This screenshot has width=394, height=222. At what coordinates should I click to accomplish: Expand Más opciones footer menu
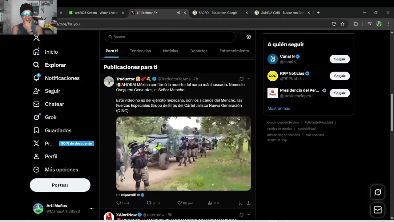[x=316, y=135]
